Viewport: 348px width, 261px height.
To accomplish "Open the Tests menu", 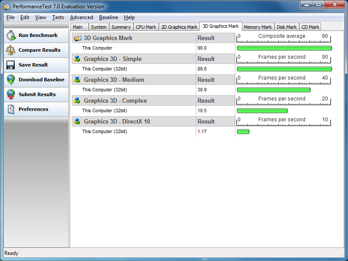I will click(x=58, y=17).
